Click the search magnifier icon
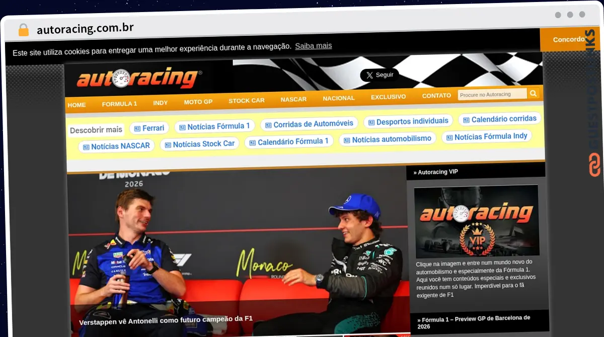604x337 pixels. (534, 93)
